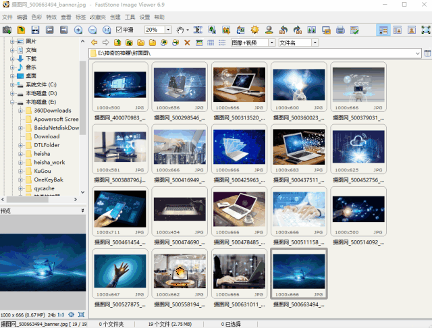Click the Copy to folder icon
The width and height of the screenshot is (432, 328).
pyautogui.click(x=164, y=43)
